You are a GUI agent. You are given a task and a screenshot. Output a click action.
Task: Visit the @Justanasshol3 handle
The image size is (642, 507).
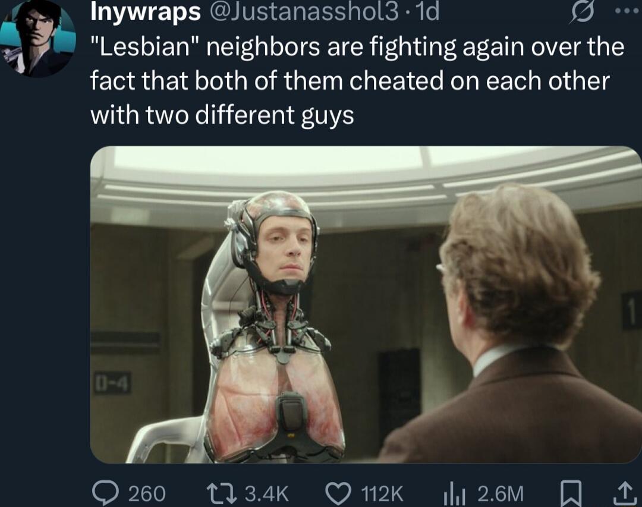pyautogui.click(x=303, y=12)
